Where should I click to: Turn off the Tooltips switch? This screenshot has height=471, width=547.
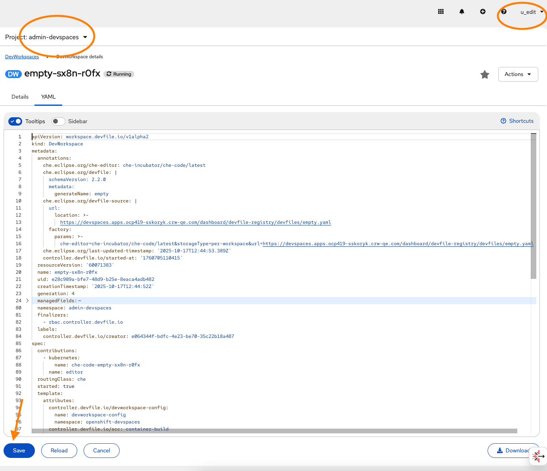[x=15, y=121]
